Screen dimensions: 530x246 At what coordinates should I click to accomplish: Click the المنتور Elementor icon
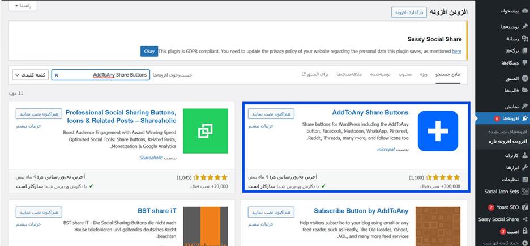pyautogui.click(x=524, y=78)
